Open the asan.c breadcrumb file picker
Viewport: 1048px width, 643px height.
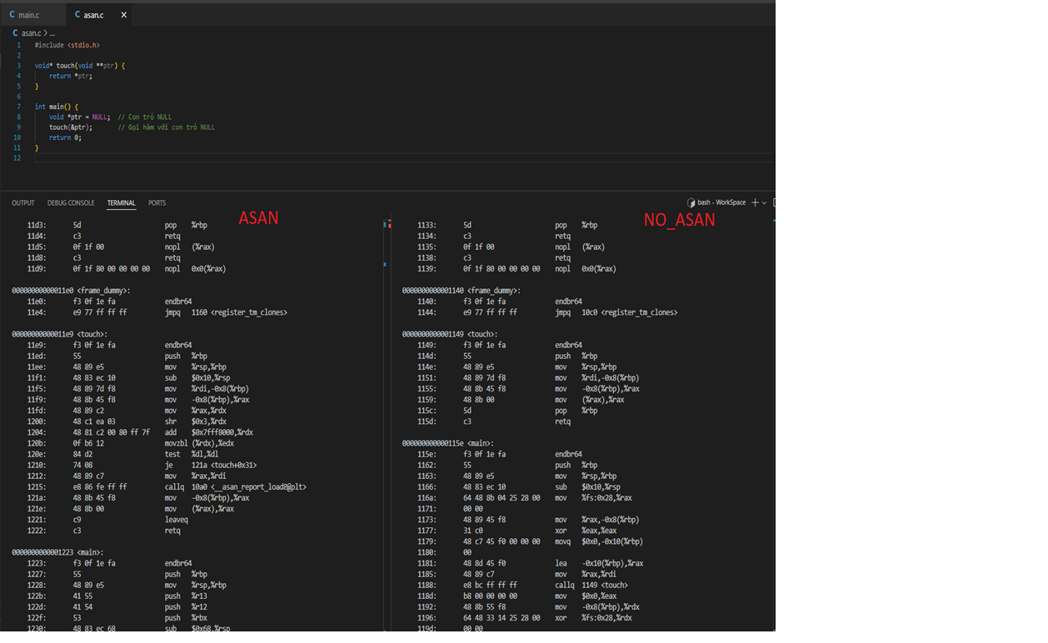31,33
